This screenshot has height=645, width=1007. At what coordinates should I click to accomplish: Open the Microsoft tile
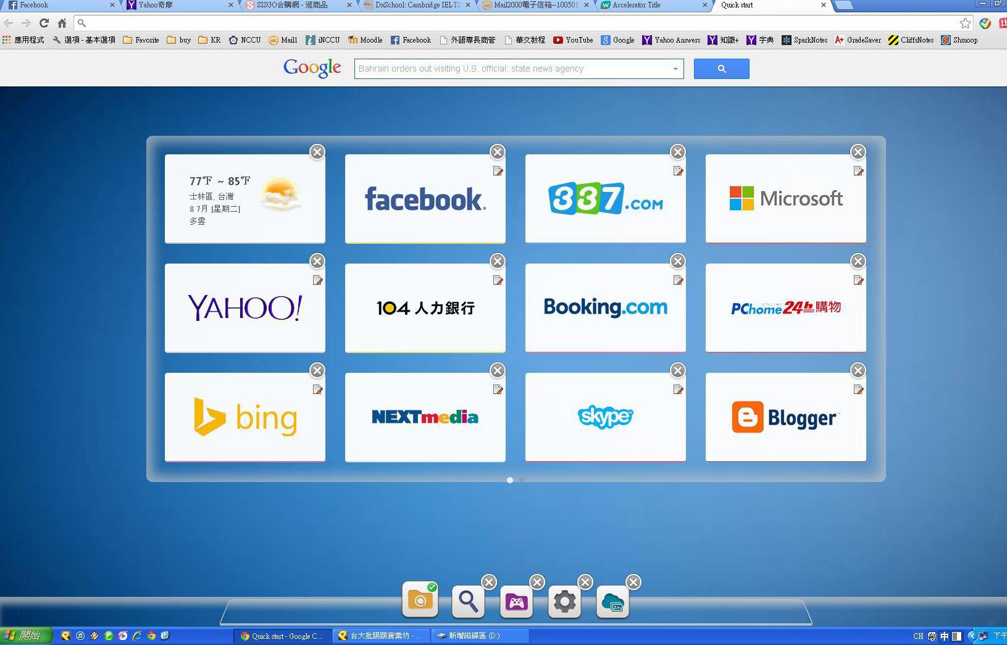tap(785, 199)
